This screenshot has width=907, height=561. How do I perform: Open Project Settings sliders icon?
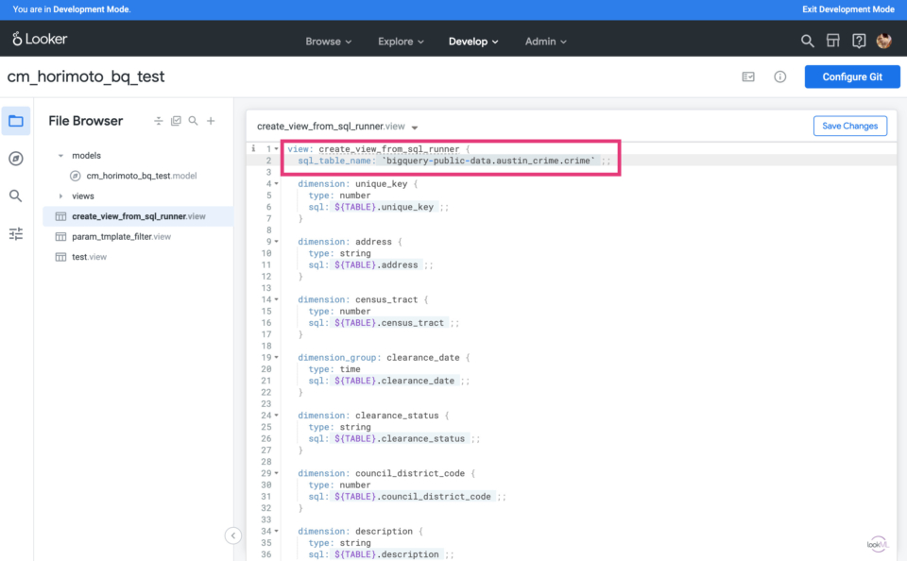click(16, 233)
